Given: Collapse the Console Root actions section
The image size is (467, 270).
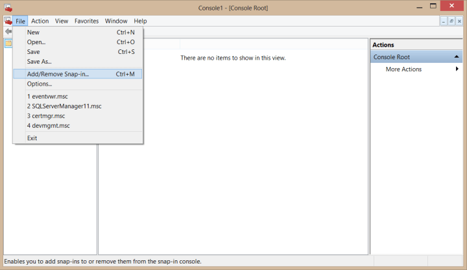Looking at the screenshot, I should (457, 57).
